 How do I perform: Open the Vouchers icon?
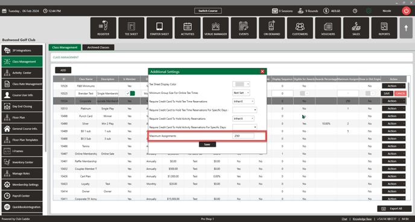[x=328, y=28]
